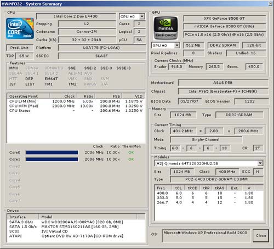Click the drives Interface column header
274x249 pixels.
pos(23,217)
